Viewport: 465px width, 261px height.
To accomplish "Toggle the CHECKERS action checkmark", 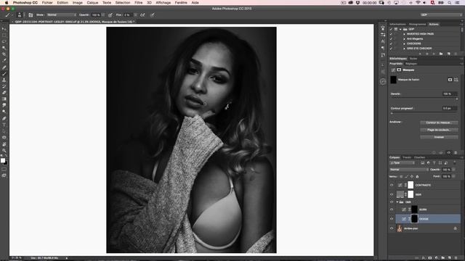I will (x=391, y=43).
